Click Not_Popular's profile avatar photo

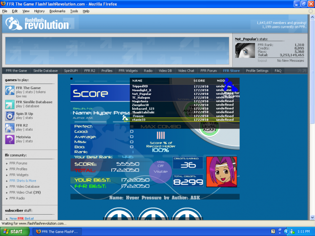[245, 50]
